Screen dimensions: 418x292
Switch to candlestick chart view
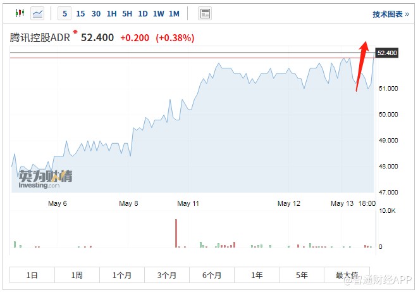[x=20, y=13]
